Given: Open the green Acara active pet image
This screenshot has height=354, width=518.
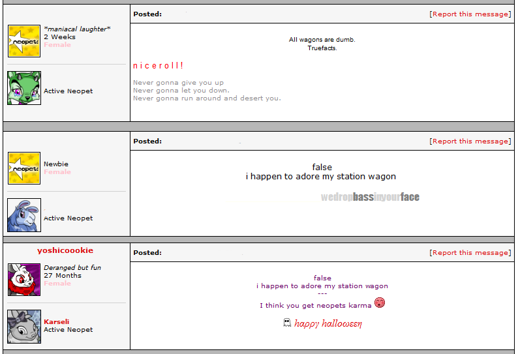Looking at the screenshot, I should [24, 88].
